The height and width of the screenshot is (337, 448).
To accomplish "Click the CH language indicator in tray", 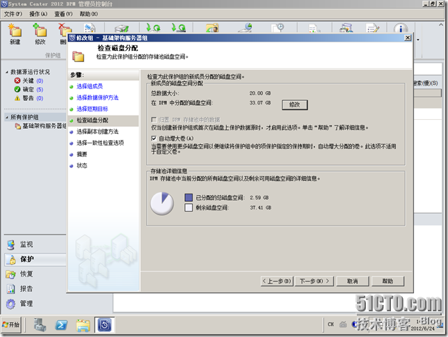I will pos(330,324).
